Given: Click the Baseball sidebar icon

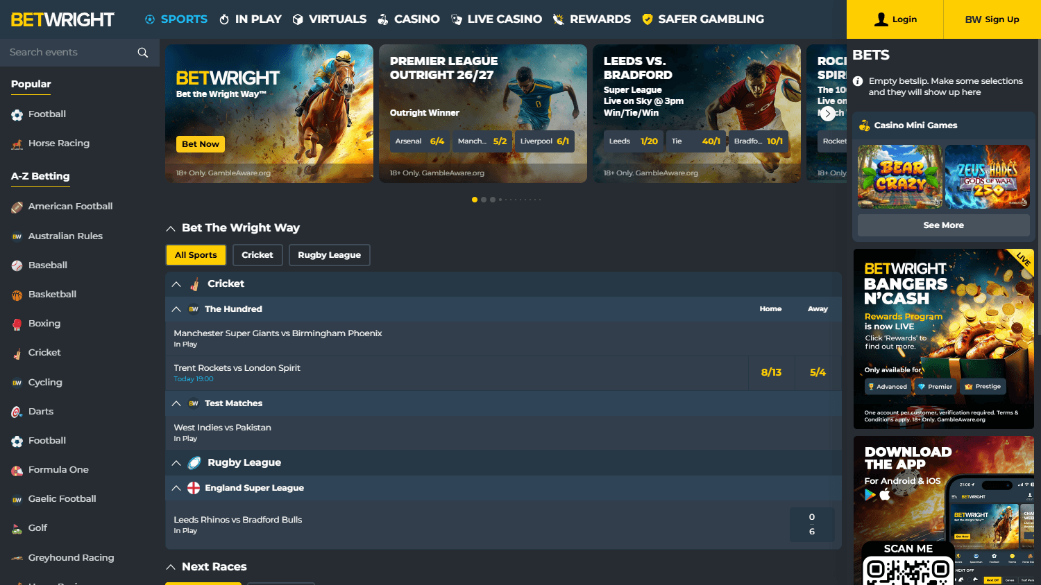Looking at the screenshot, I should [x=17, y=265].
